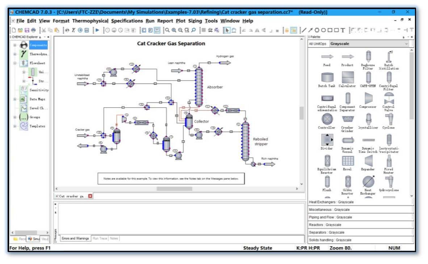
Task: Expand the Thermodynamics tree node
Action: pyautogui.click(x=15, y=54)
